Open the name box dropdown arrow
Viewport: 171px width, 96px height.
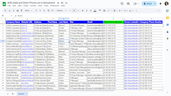tap(11, 16)
